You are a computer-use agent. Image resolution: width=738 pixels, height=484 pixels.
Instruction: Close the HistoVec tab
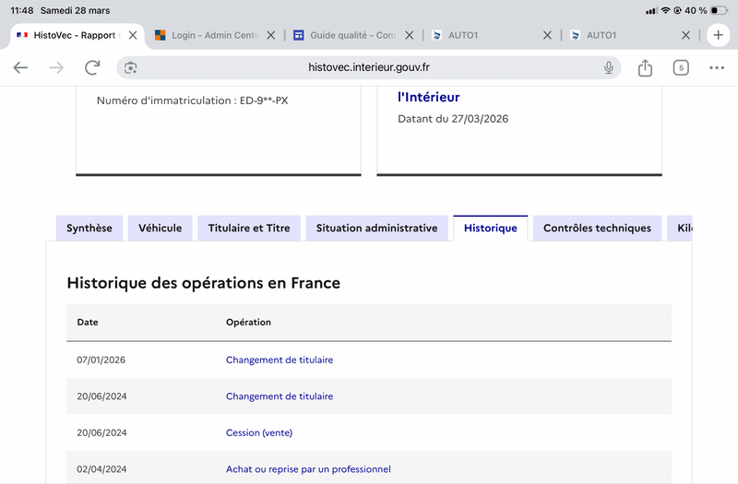click(133, 35)
